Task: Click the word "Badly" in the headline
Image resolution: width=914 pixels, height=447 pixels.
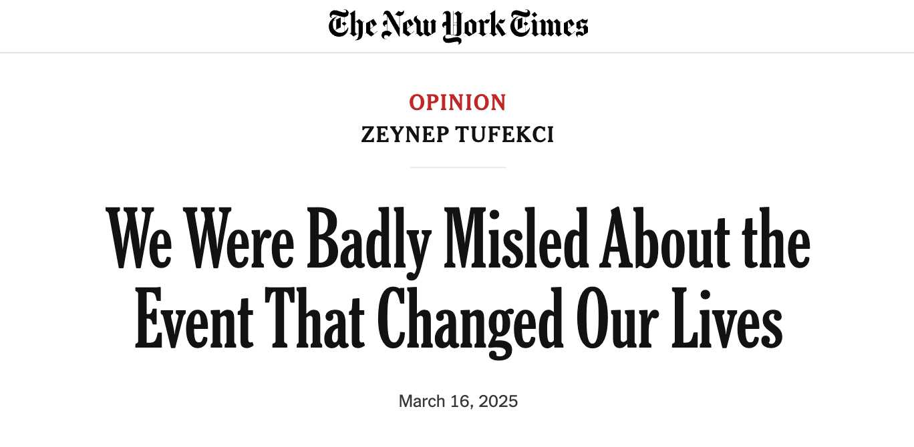Action: pos(370,242)
